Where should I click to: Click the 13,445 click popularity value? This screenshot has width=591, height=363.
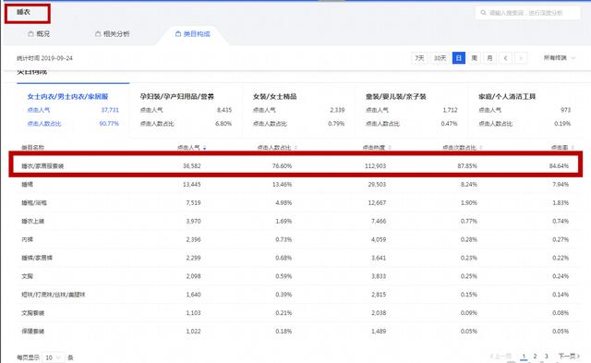[x=192, y=185]
